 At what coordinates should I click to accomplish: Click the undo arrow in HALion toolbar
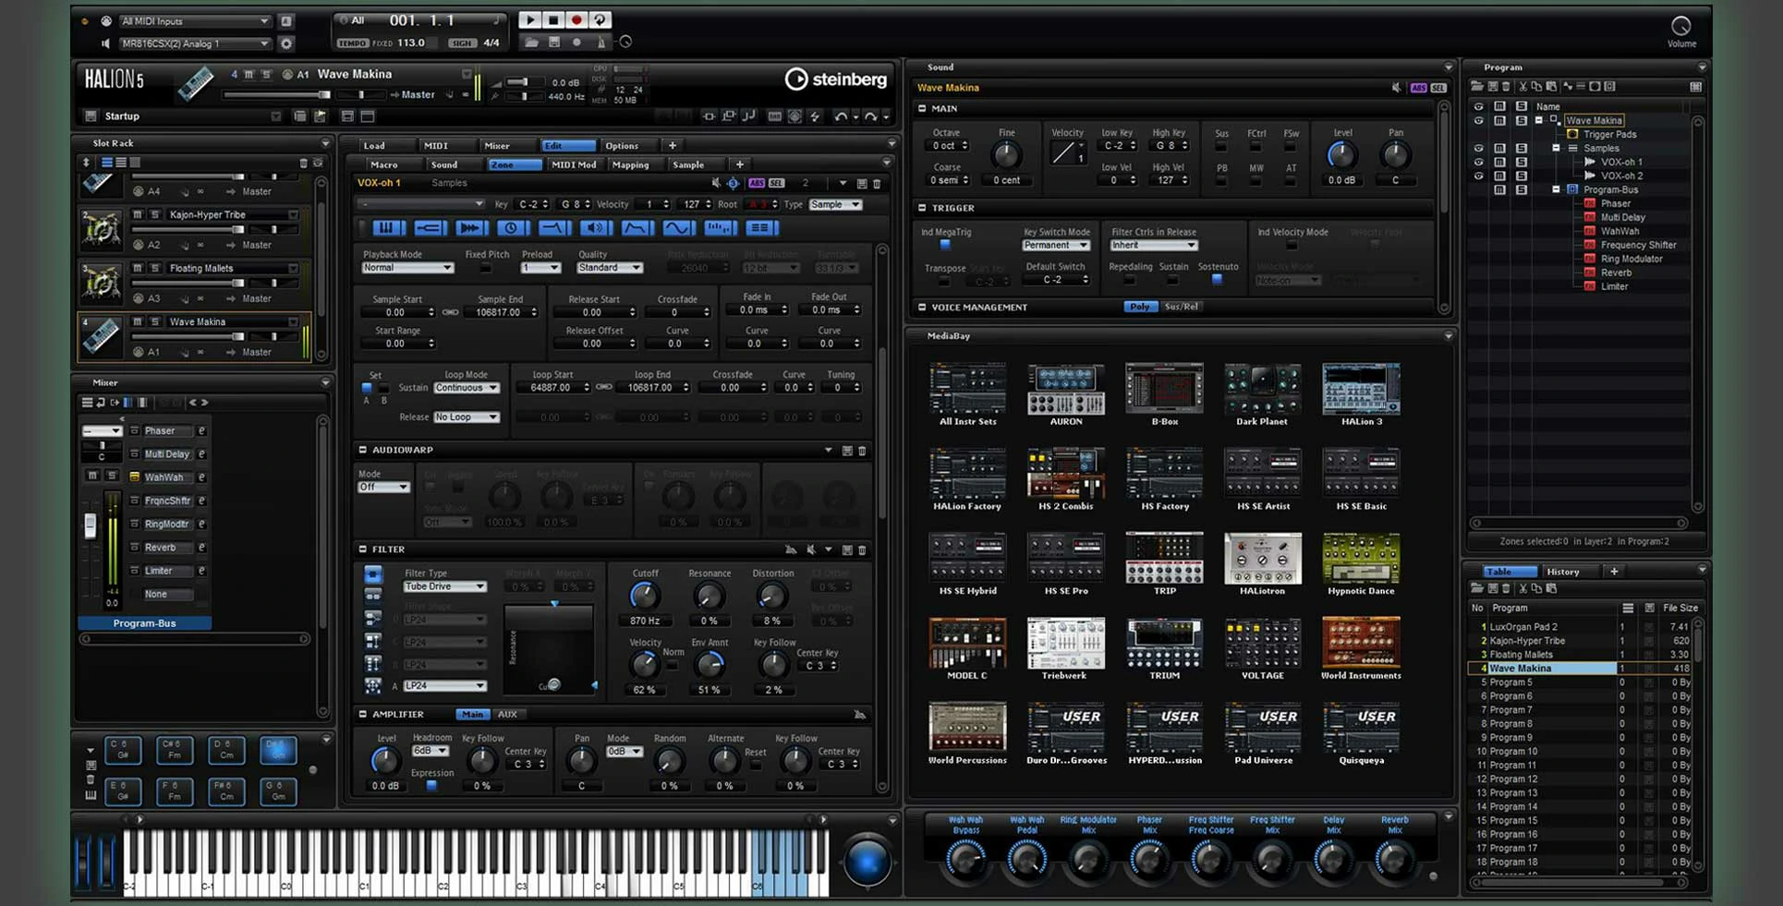tap(840, 116)
